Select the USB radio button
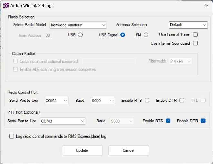213x164 pixels. [x=80, y=35]
